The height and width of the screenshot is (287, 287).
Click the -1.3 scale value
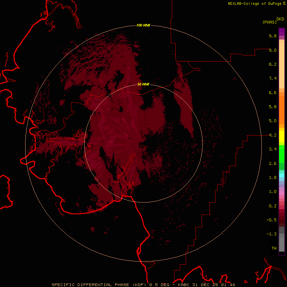point(271,234)
